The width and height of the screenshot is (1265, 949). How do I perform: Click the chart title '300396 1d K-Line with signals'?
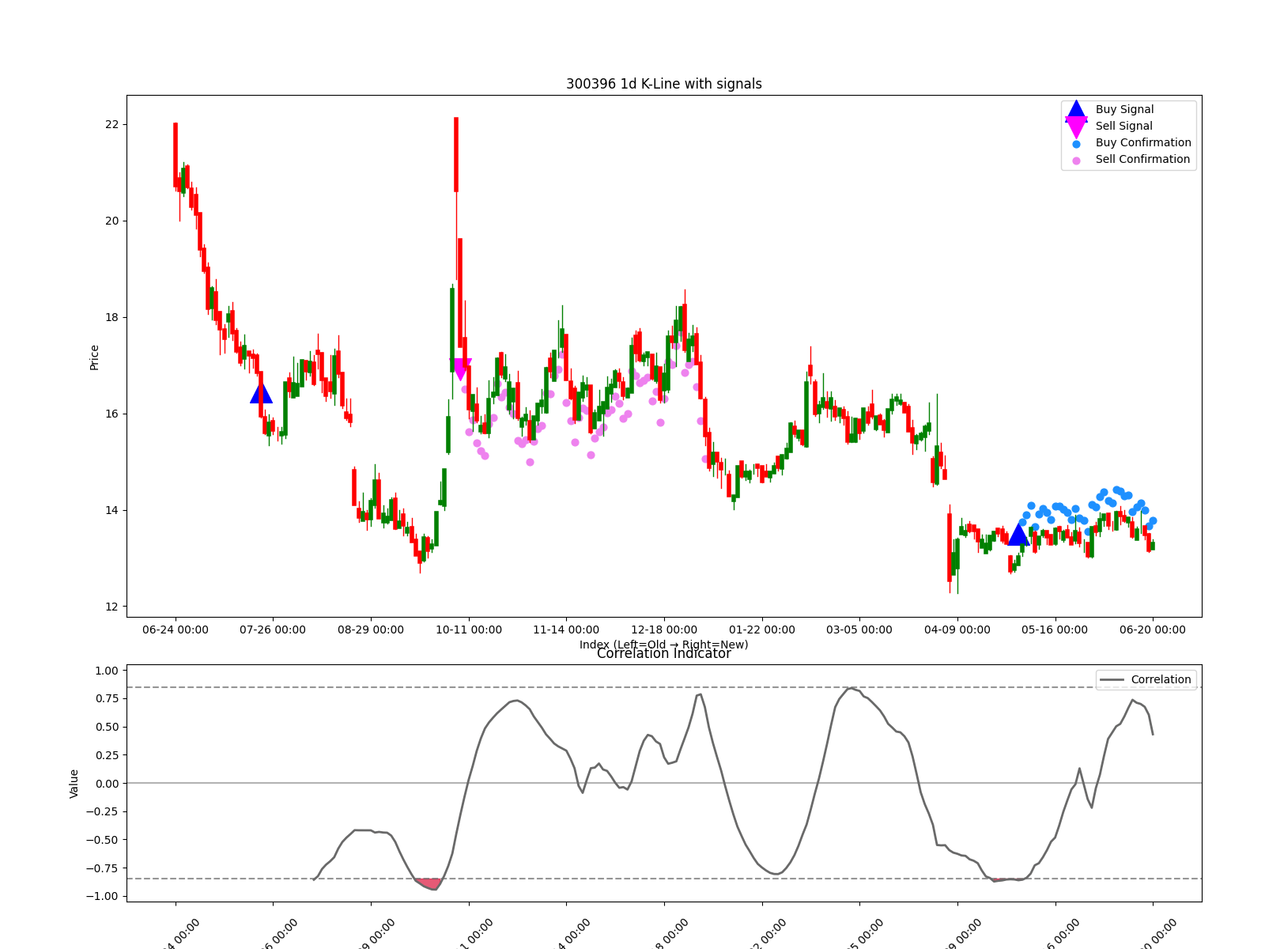[x=664, y=84]
